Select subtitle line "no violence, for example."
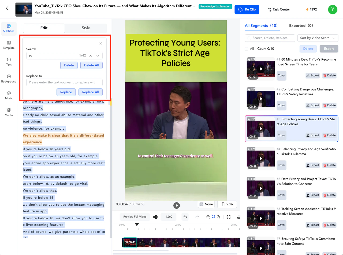The width and height of the screenshot is (343, 255). click(x=44, y=128)
